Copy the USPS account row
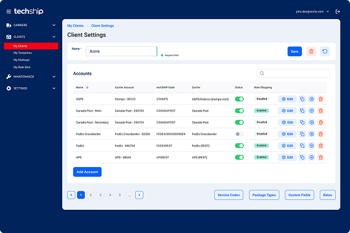The height and width of the screenshot is (233, 350). (302, 99)
